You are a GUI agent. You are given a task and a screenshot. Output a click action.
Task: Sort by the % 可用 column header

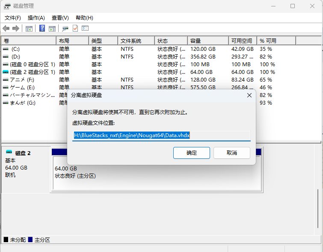(276, 41)
